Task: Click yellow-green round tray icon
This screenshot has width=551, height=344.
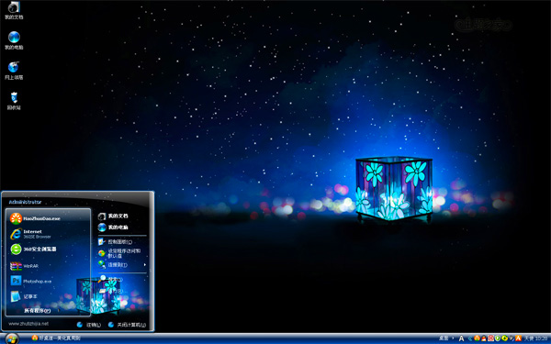Action: [x=504, y=338]
